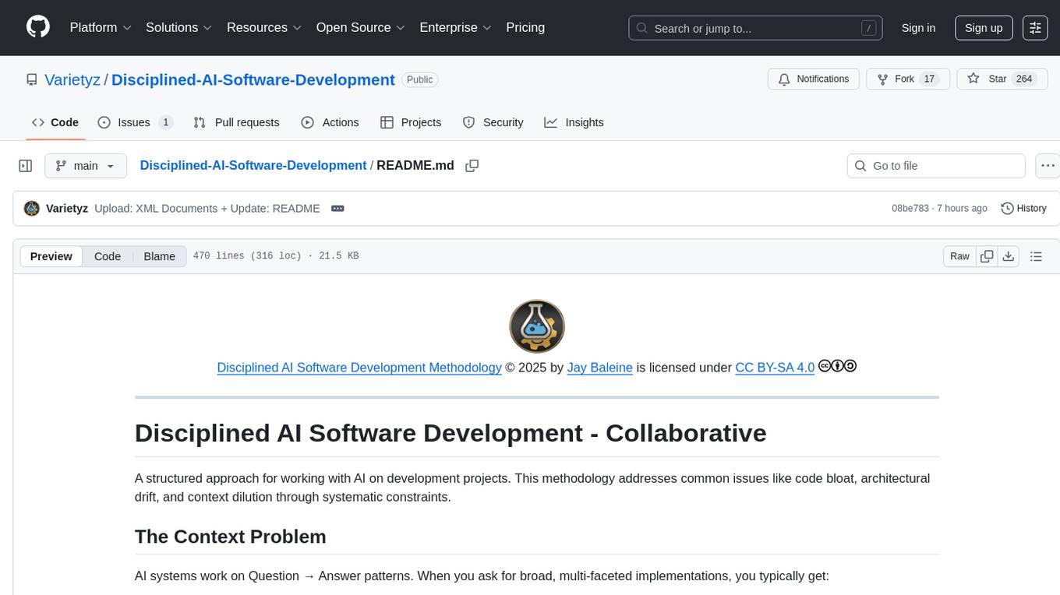Switch to the Preview view
Screen dimensions: 1060x595
51,256
